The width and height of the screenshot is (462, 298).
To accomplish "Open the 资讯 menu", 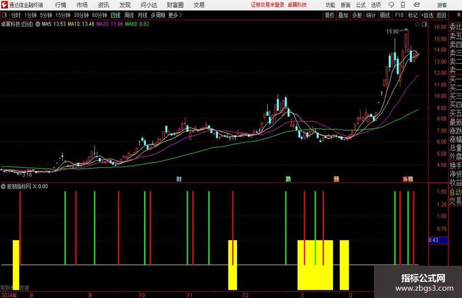I will (x=104, y=5).
